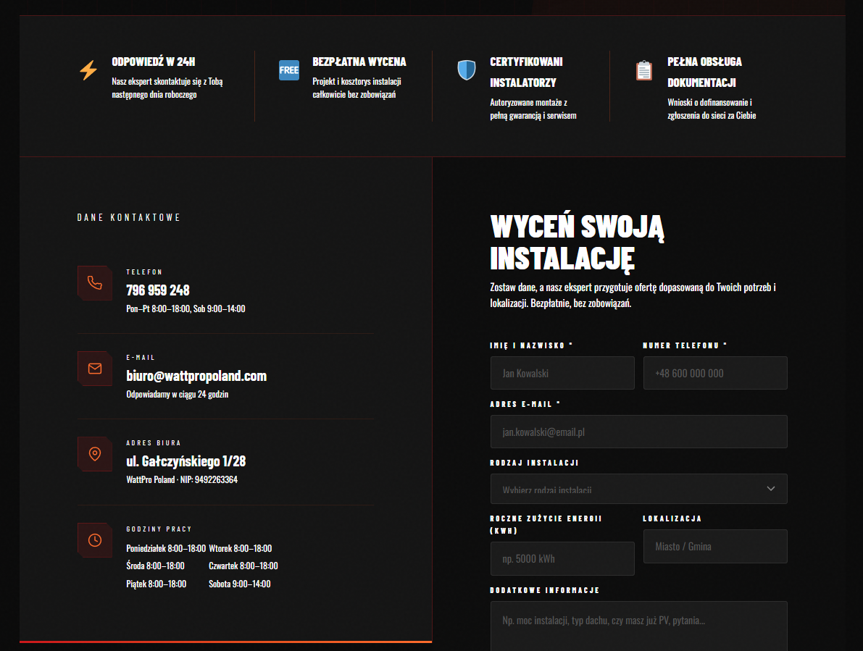
Task: Call phone number 796 959 248
Action: click(x=158, y=290)
